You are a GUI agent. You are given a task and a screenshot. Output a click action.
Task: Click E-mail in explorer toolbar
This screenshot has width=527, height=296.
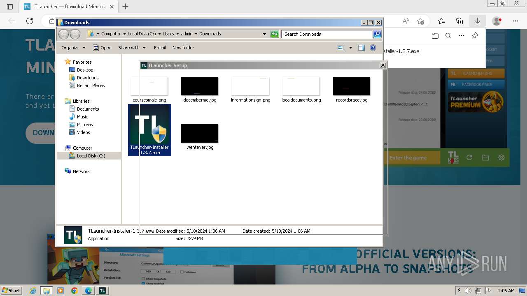point(160,48)
